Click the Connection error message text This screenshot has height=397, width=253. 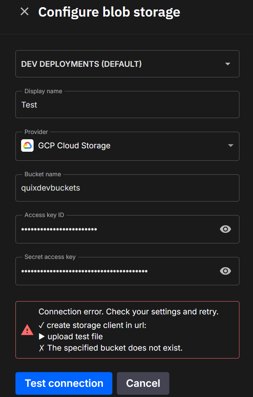click(129, 312)
